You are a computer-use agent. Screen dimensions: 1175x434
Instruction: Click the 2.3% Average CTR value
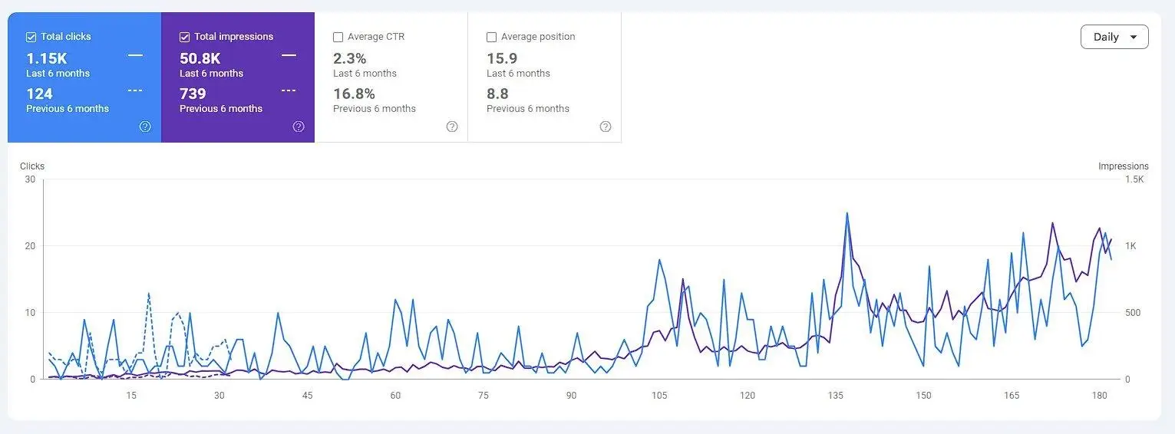click(x=350, y=58)
